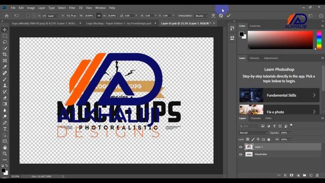Viewport: 325px width, 183px height.
Task: Toggle lock transparent pixels
Action: point(247,139)
